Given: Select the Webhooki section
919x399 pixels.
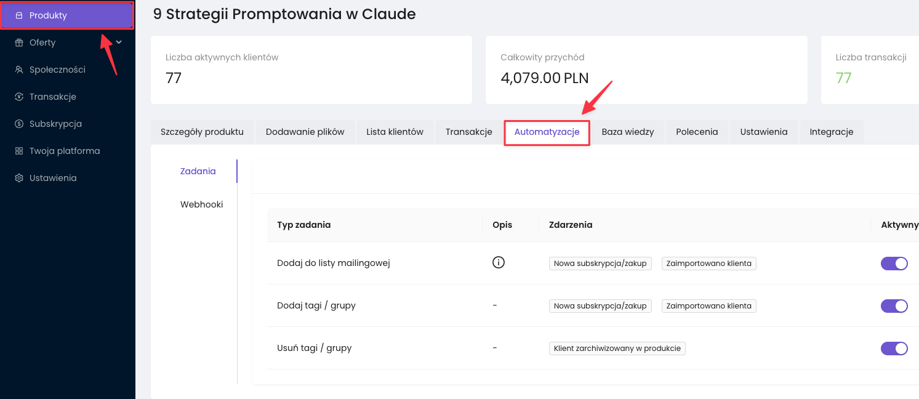Looking at the screenshot, I should [201, 204].
